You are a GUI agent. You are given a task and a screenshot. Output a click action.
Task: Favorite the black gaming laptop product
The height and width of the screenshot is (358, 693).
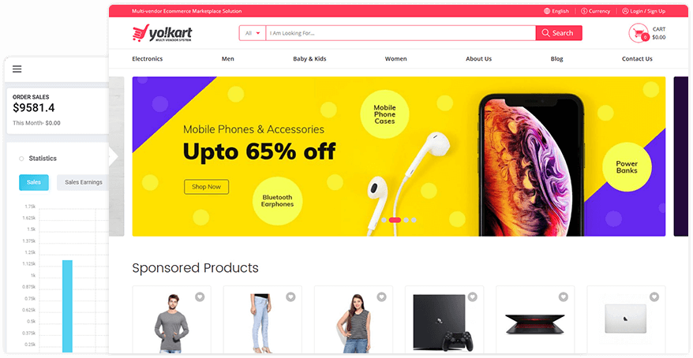click(x=563, y=297)
